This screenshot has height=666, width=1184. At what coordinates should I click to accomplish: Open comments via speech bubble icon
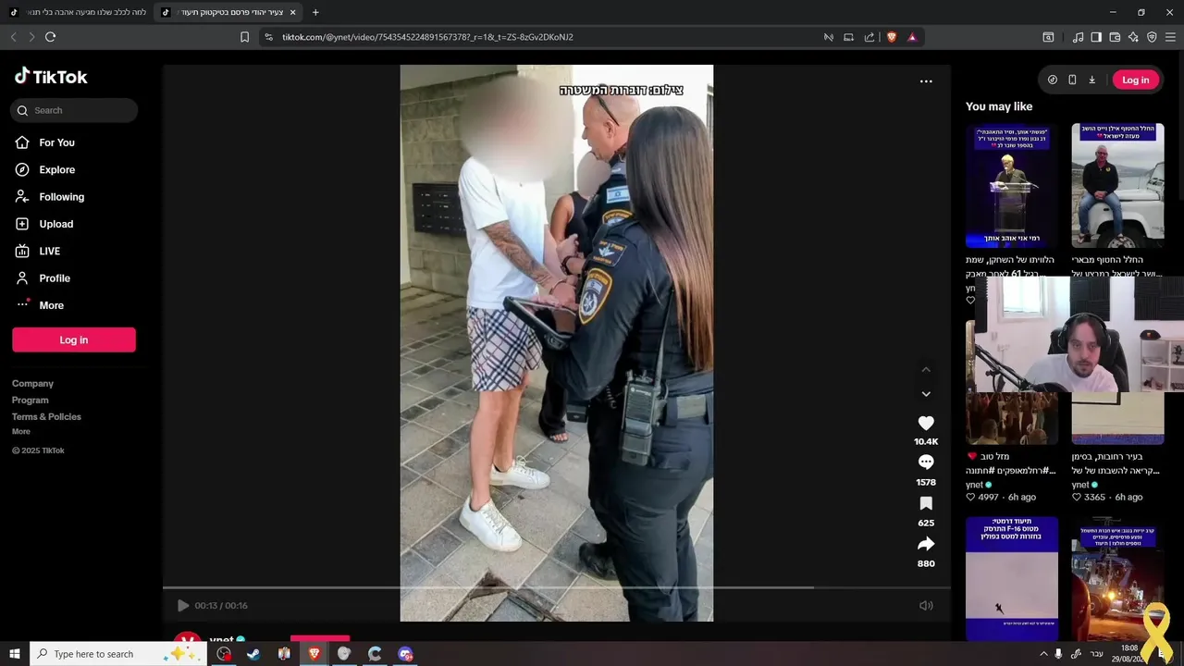(926, 462)
